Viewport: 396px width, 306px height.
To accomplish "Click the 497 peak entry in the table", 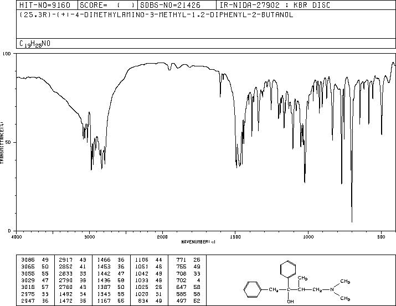I will click(188, 300).
